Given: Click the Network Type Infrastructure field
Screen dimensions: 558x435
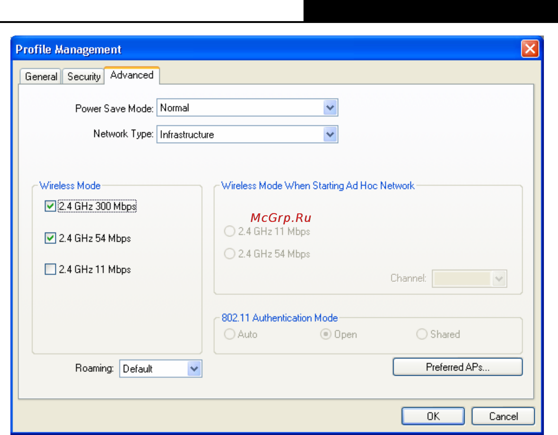Looking at the screenshot, I should (x=247, y=134).
